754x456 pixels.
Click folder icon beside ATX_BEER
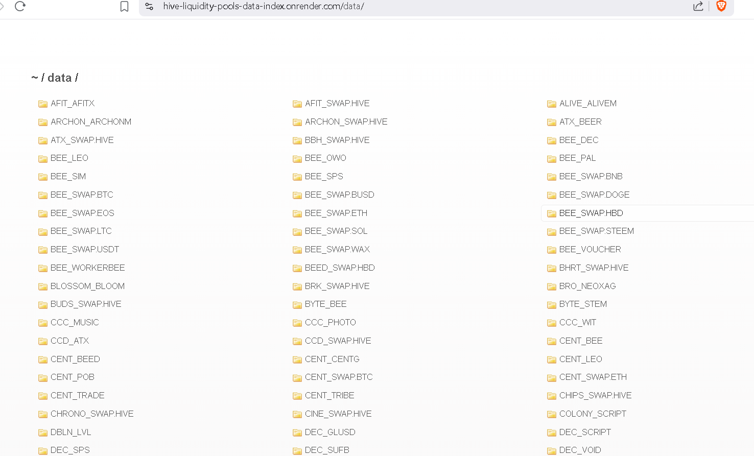(x=552, y=122)
